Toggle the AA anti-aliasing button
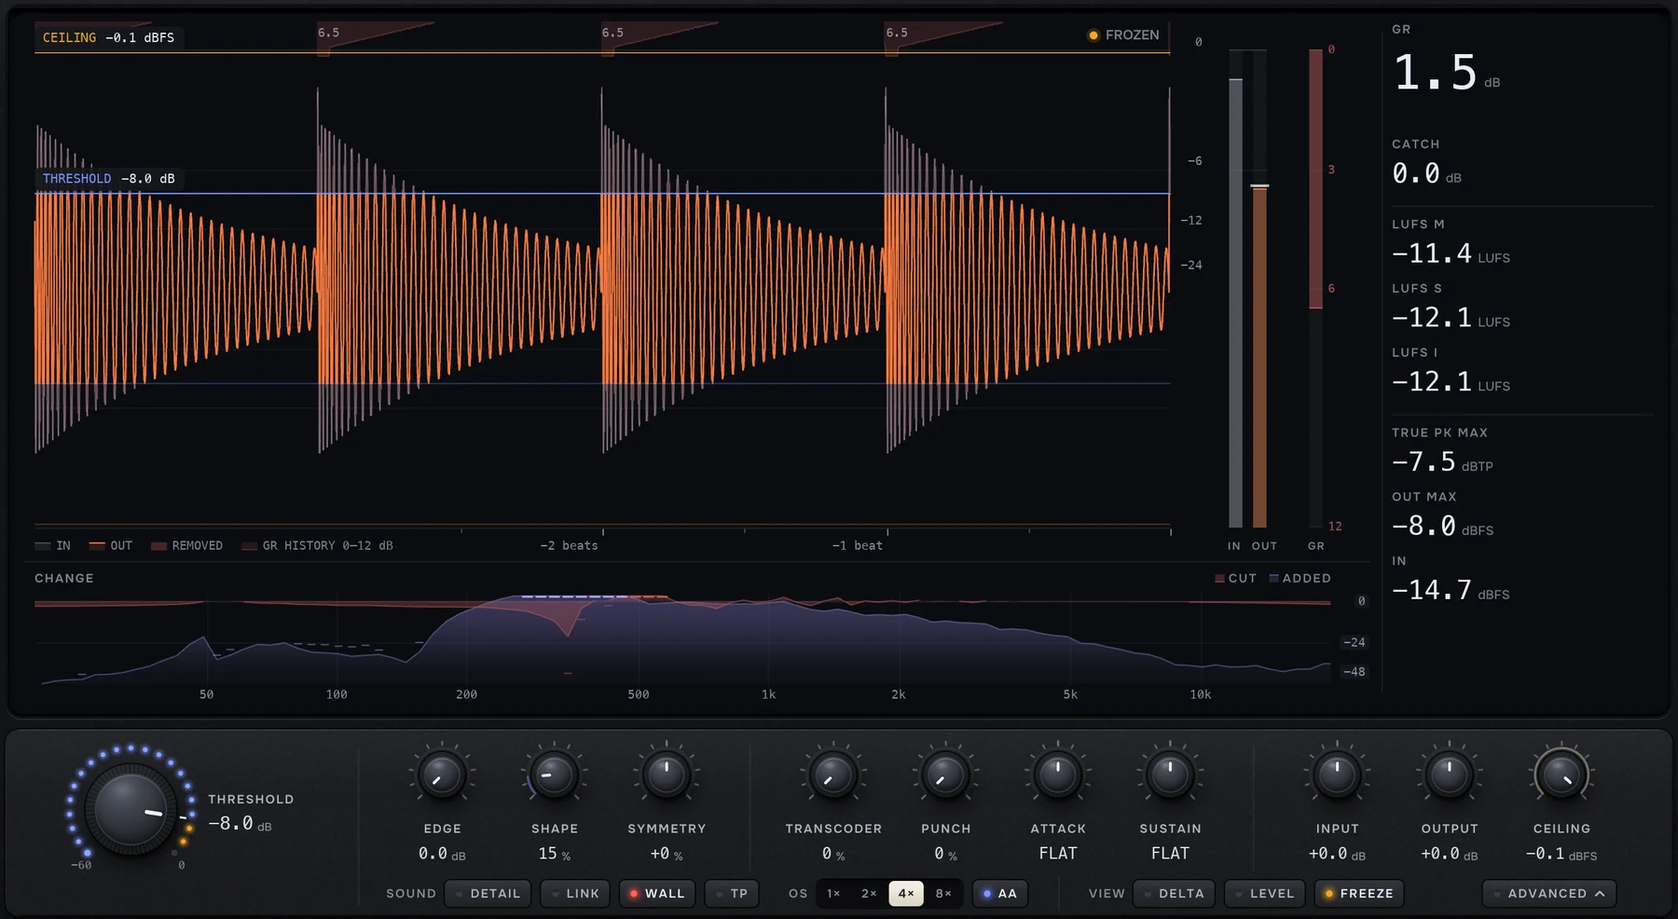This screenshot has height=919, width=1678. click(x=999, y=894)
